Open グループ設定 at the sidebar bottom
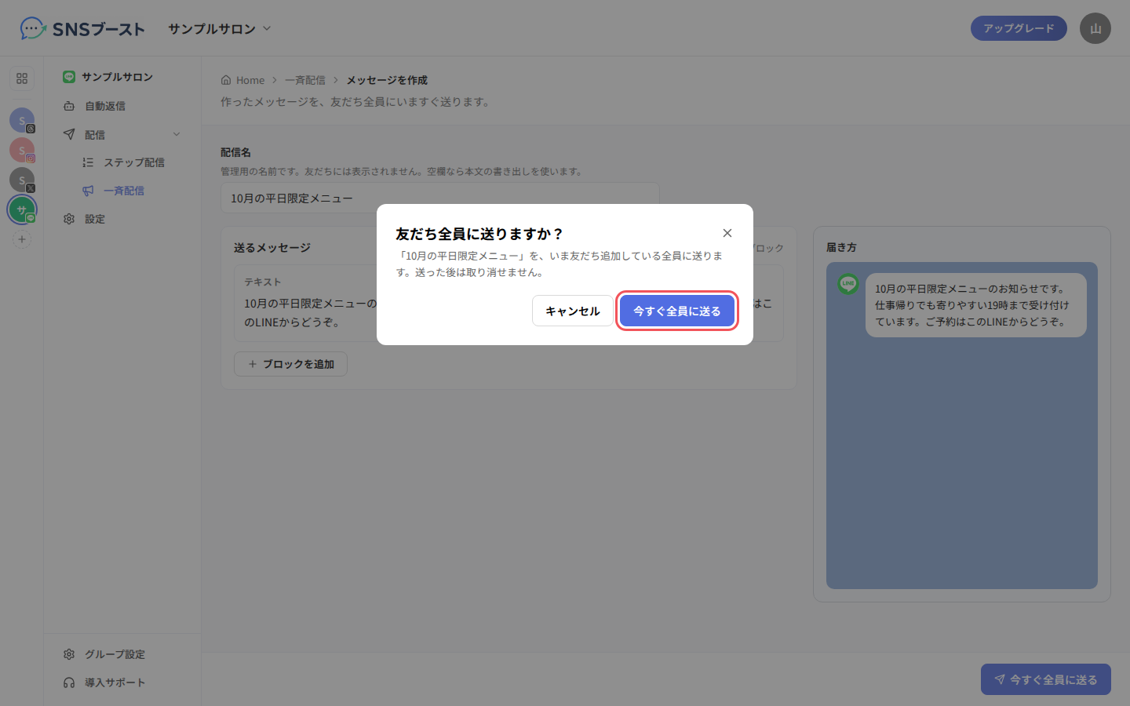 point(122,654)
